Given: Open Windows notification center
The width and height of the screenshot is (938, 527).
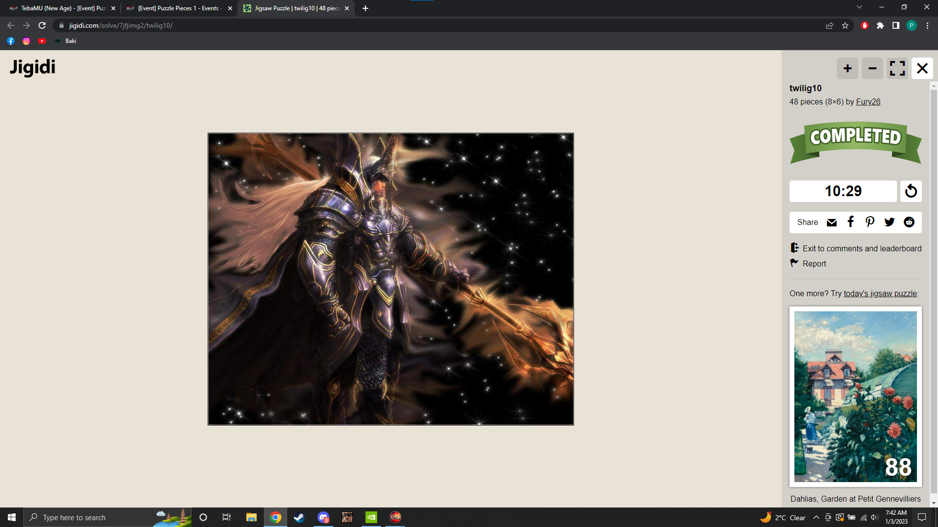Looking at the screenshot, I should pos(922,517).
